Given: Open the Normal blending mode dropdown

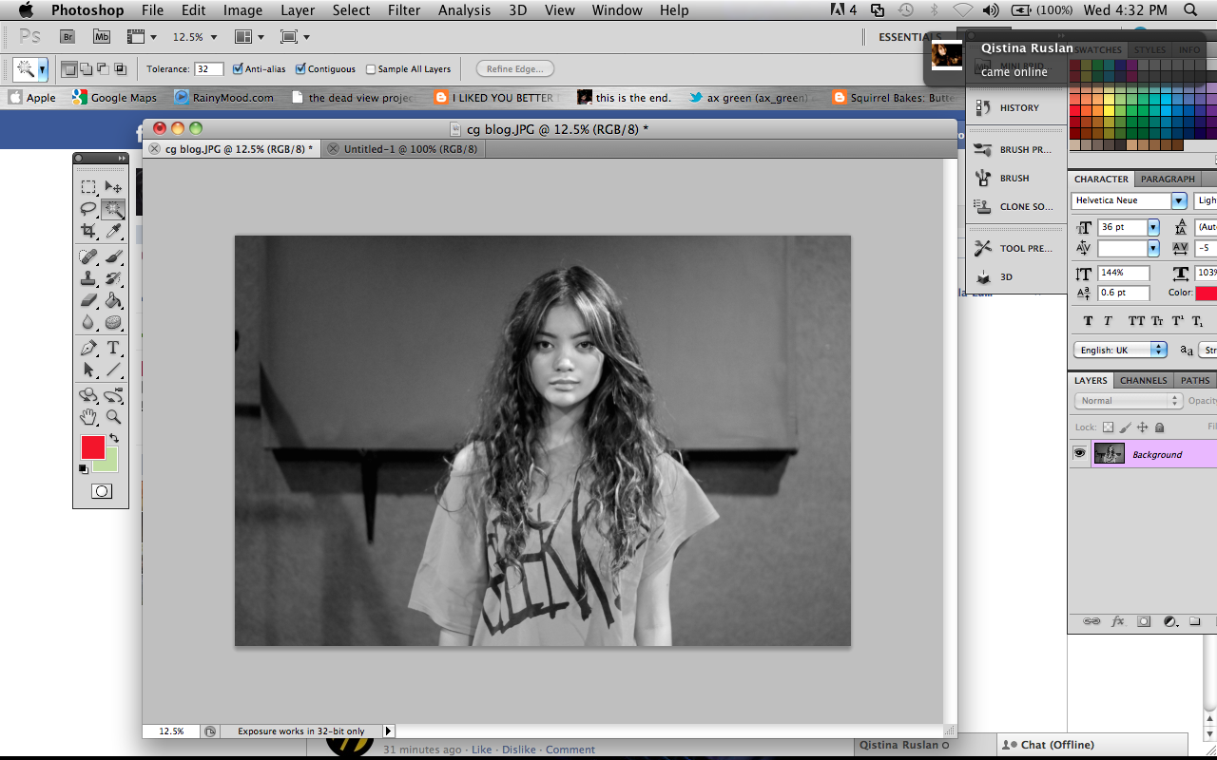Looking at the screenshot, I should (1129, 401).
